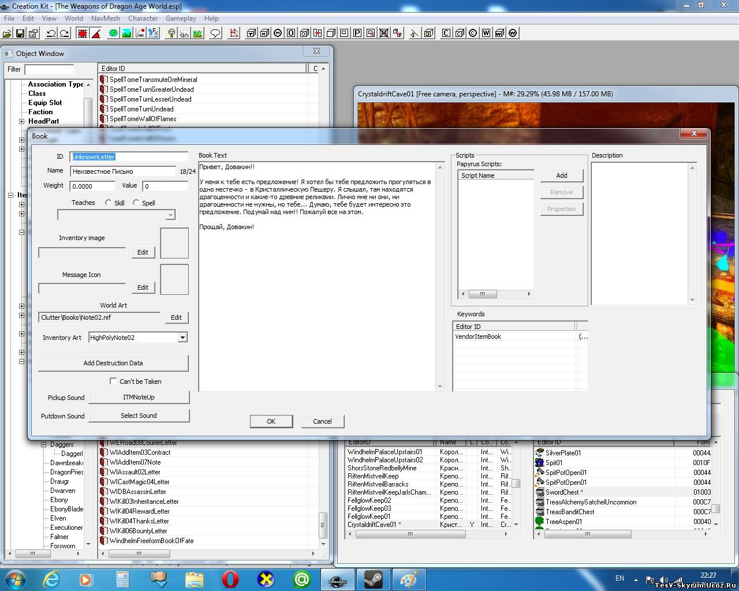Screen dimensions: 739x591
Task: Toggle the red snap-to-angle icon
Action: [96, 33]
